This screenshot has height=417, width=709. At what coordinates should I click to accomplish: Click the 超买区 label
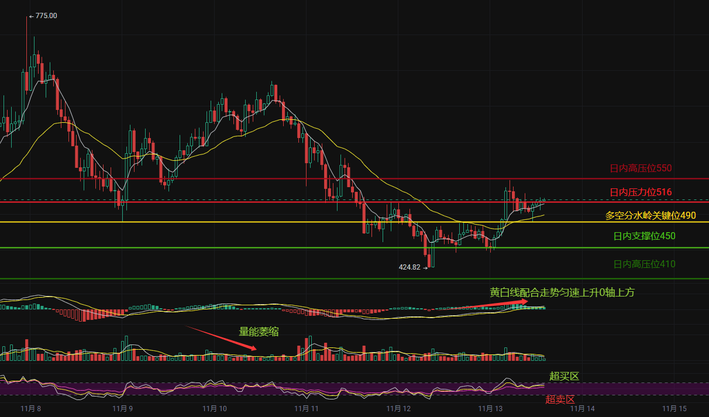[564, 376]
